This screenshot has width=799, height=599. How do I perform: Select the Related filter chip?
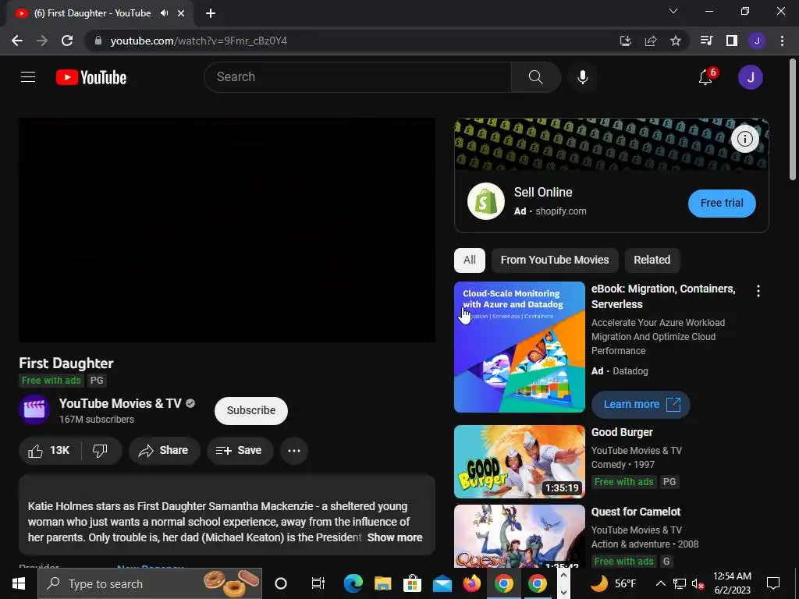[652, 260]
